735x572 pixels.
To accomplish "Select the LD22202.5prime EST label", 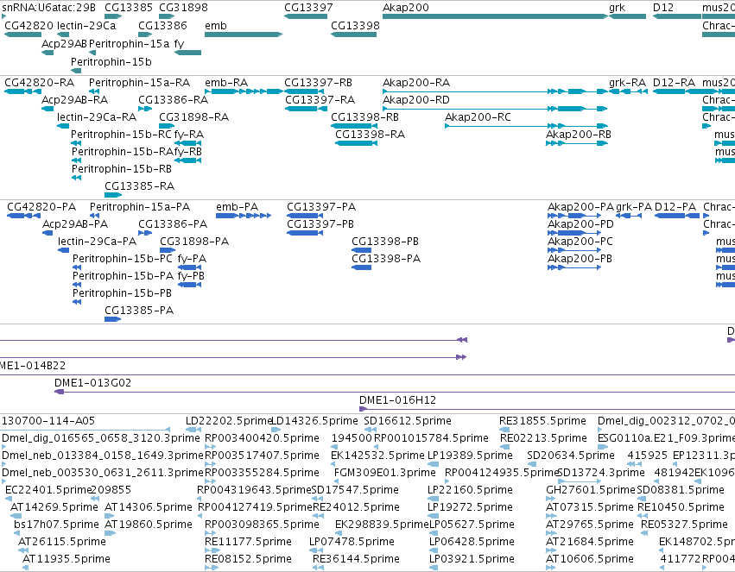I will 229,421.
